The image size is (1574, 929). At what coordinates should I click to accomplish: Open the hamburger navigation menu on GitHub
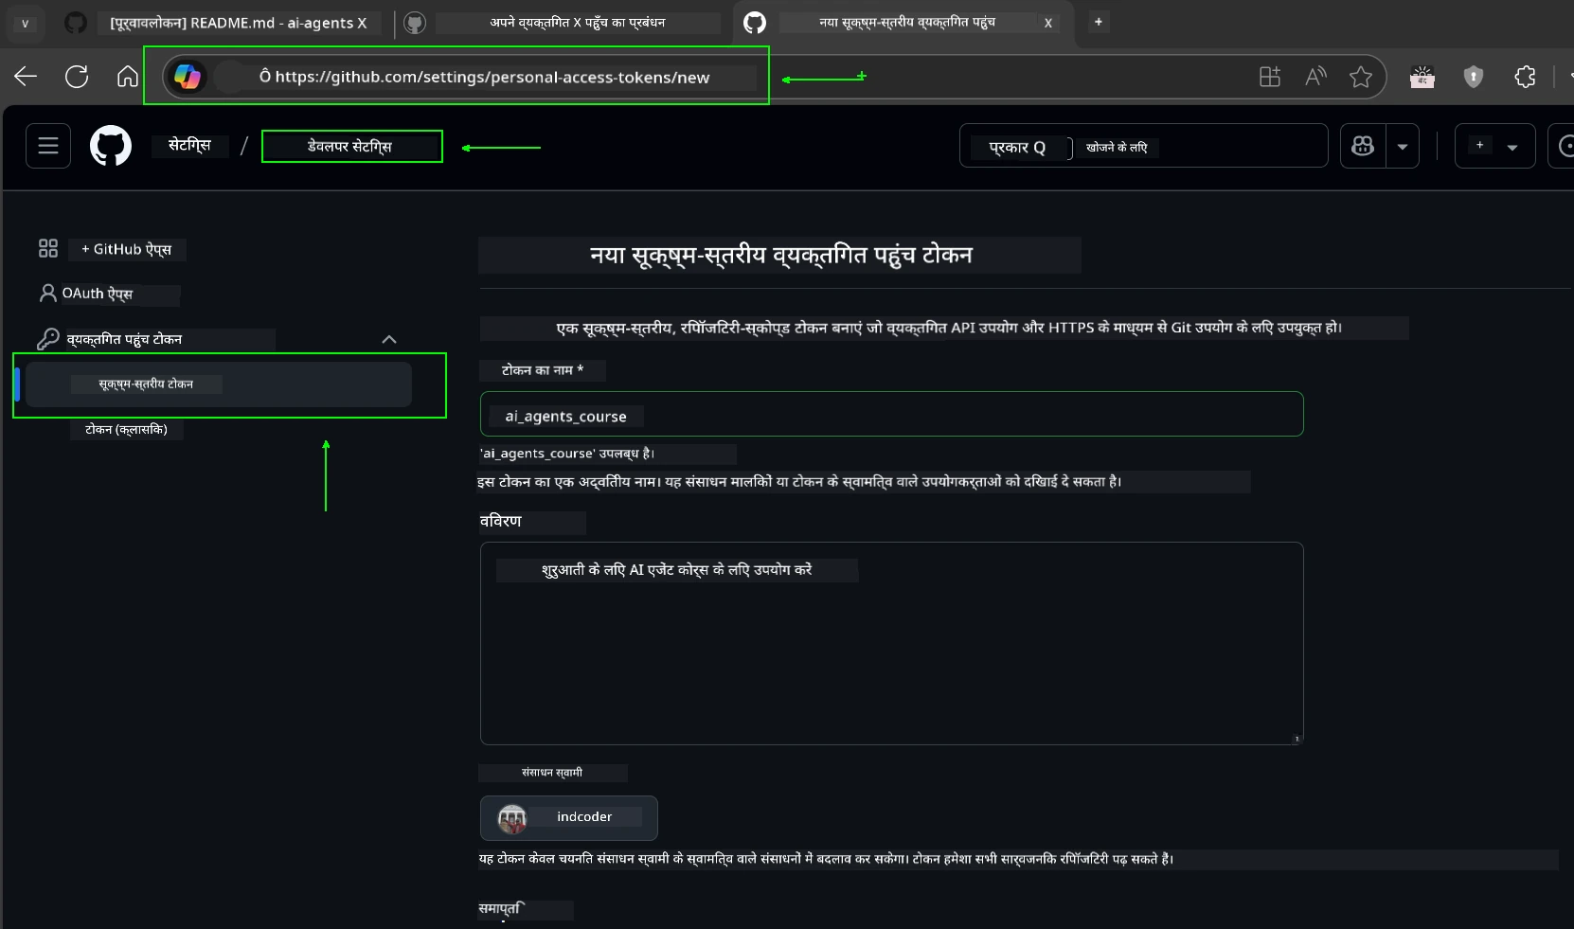pyautogui.click(x=46, y=146)
